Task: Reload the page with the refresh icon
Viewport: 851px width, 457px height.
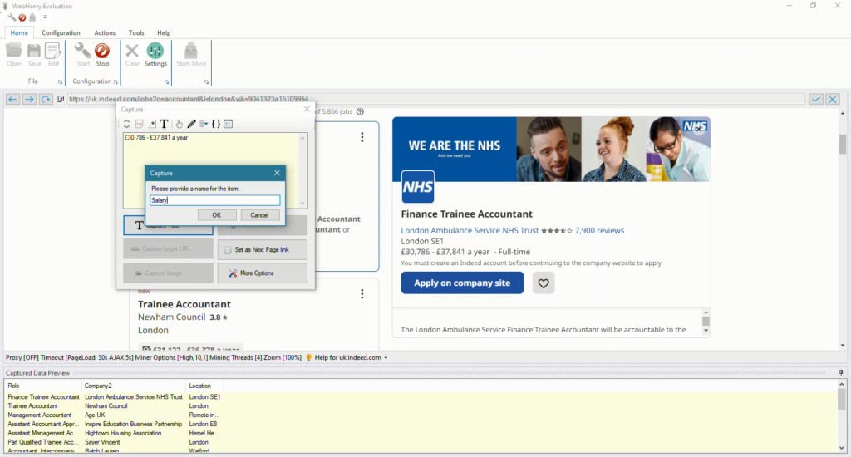Action: click(x=46, y=99)
